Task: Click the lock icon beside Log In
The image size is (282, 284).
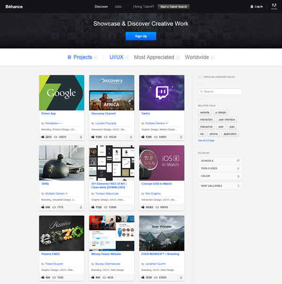Action: pyautogui.click(x=251, y=7)
